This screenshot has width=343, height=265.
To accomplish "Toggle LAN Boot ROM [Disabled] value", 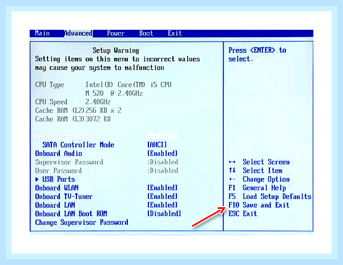I will [164, 213].
